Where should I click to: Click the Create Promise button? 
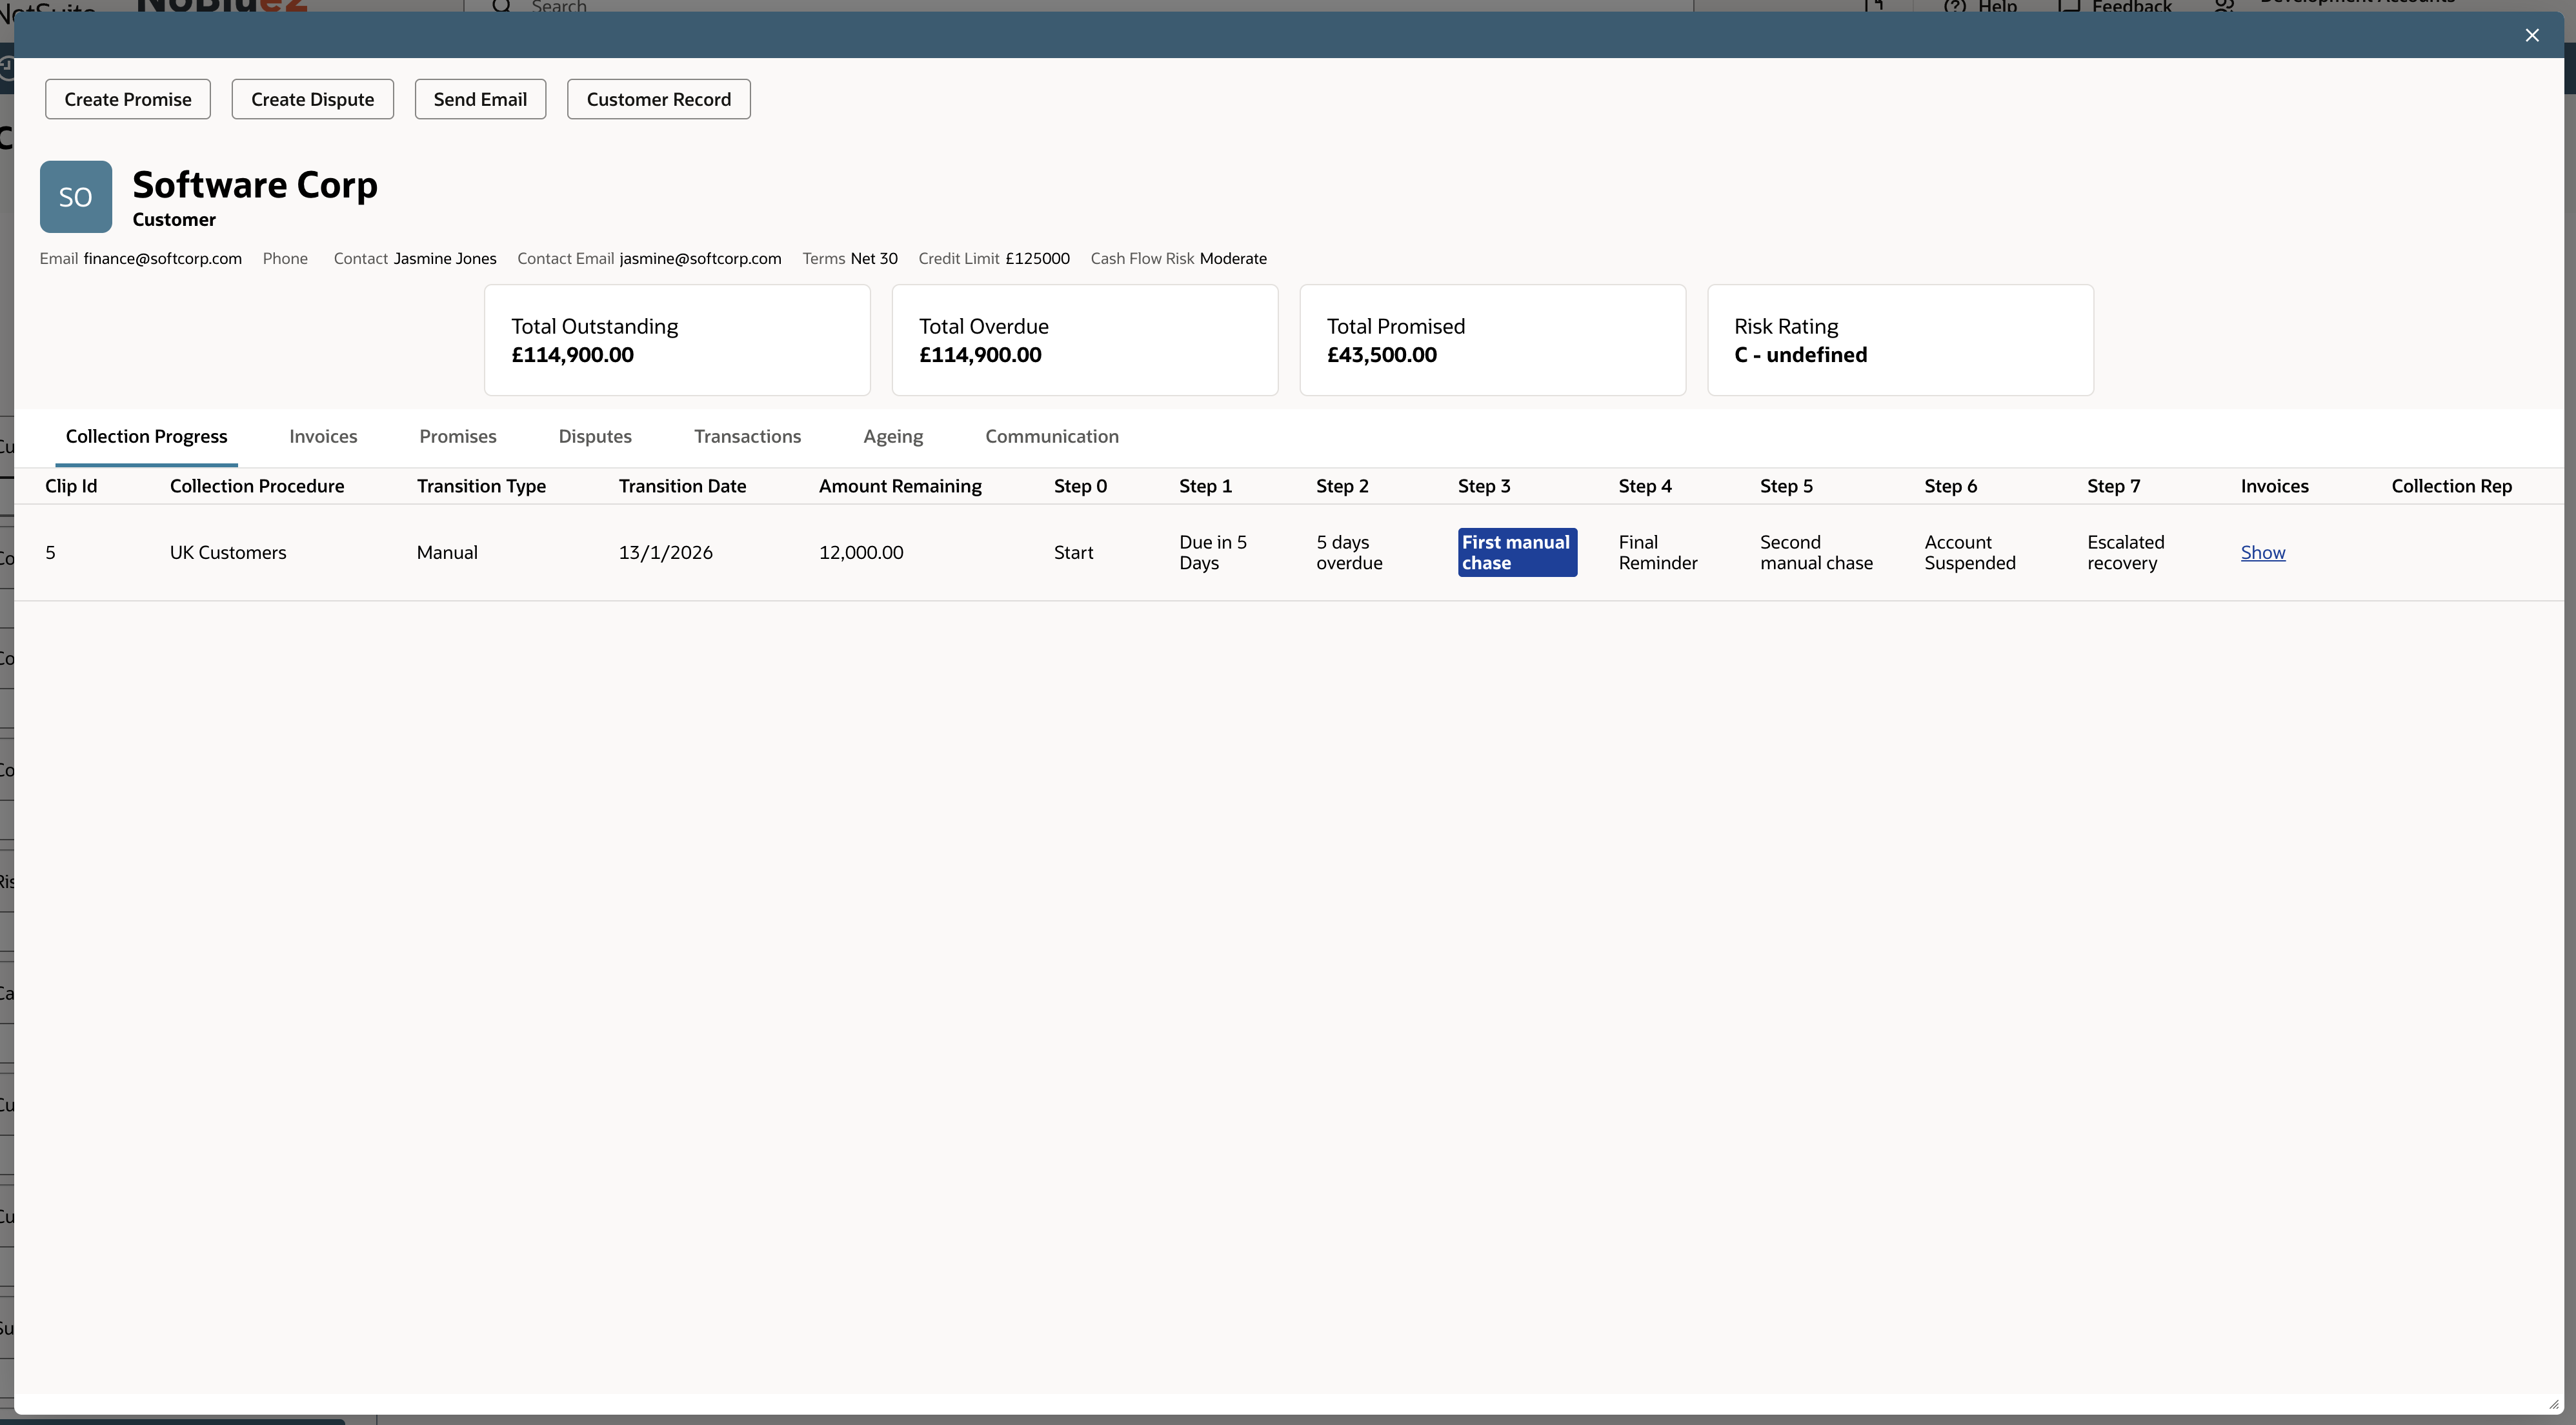point(128,99)
